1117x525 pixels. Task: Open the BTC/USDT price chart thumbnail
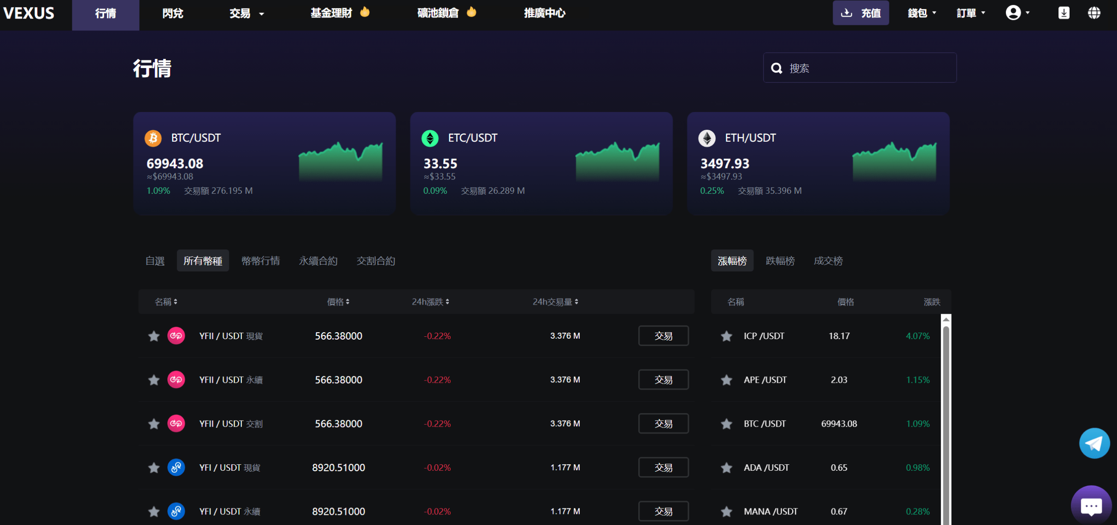[341, 161]
